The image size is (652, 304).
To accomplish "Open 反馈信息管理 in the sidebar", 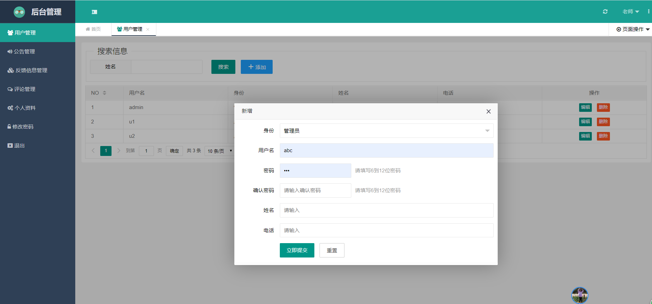I will (x=38, y=70).
